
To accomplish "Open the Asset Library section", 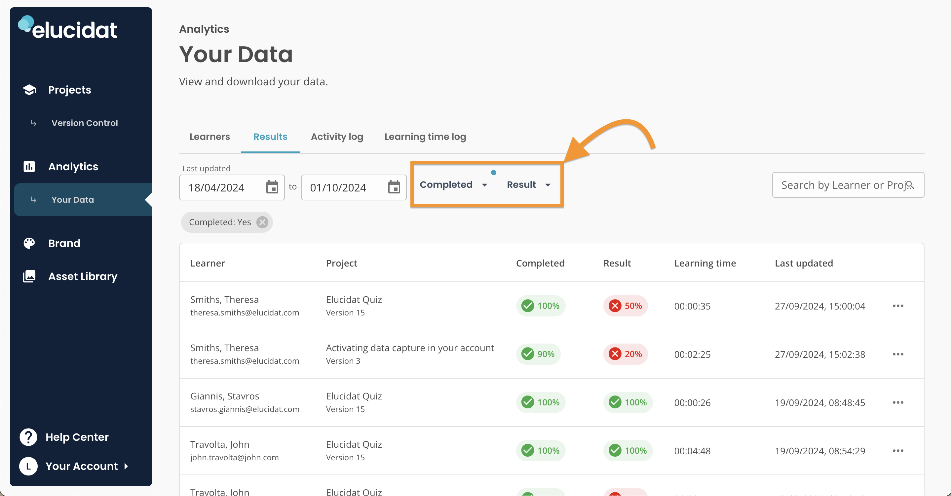I will click(83, 276).
